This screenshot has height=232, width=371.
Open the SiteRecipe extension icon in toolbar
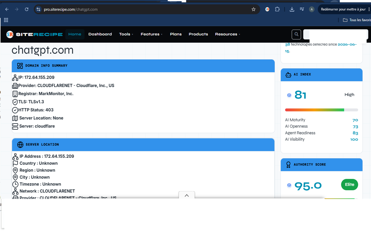point(267,9)
